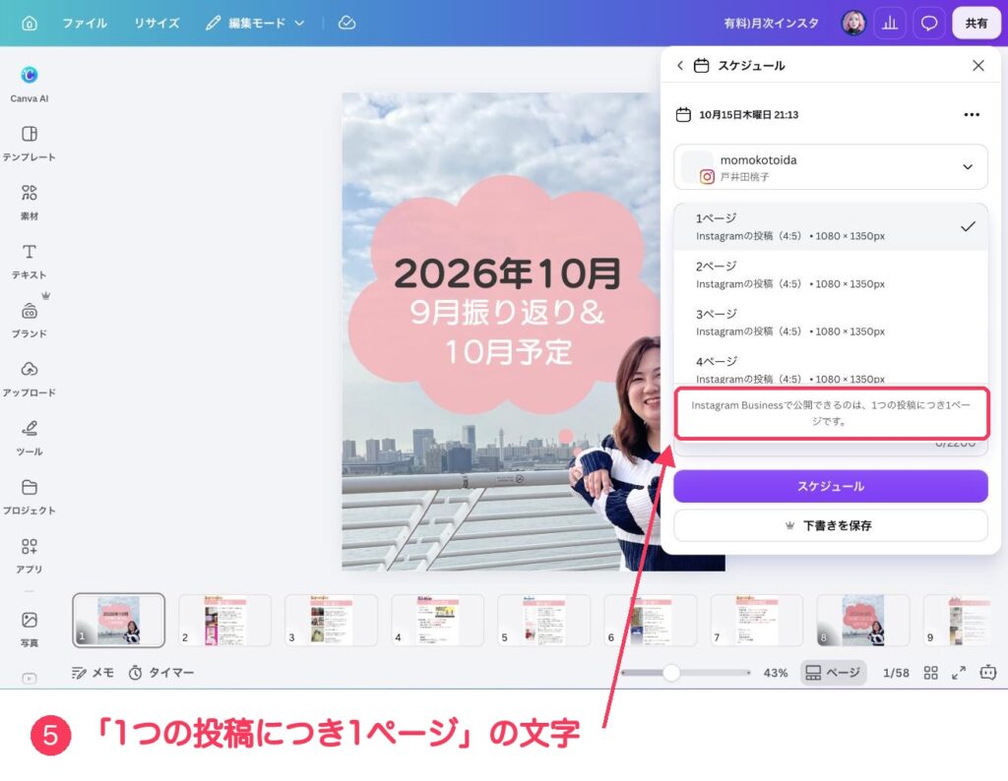
Task: Expand the 編集モード dropdown
Action: pos(255,24)
